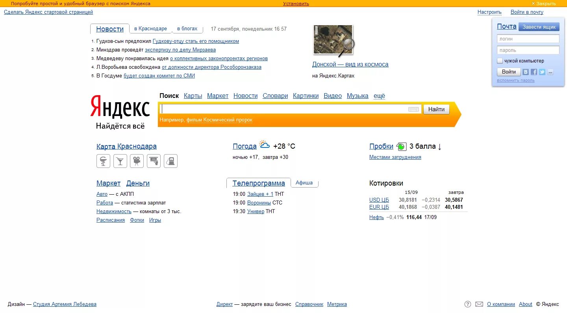Click the Найти search button
This screenshot has height=313, width=567.
tap(436, 109)
